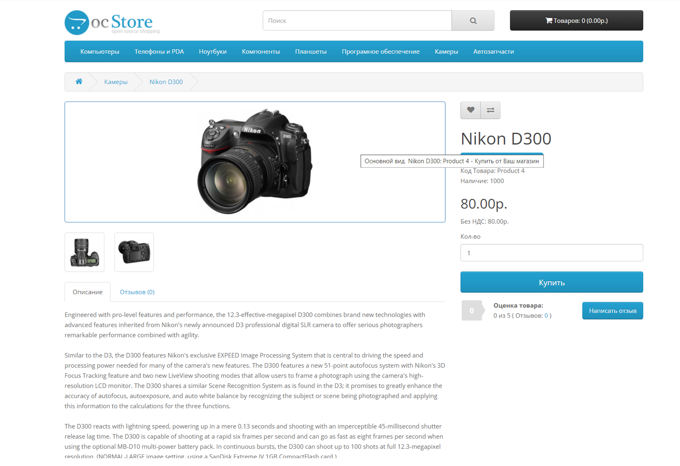Click the home breadcrumb icon
The height and width of the screenshot is (466, 680).
tap(79, 81)
